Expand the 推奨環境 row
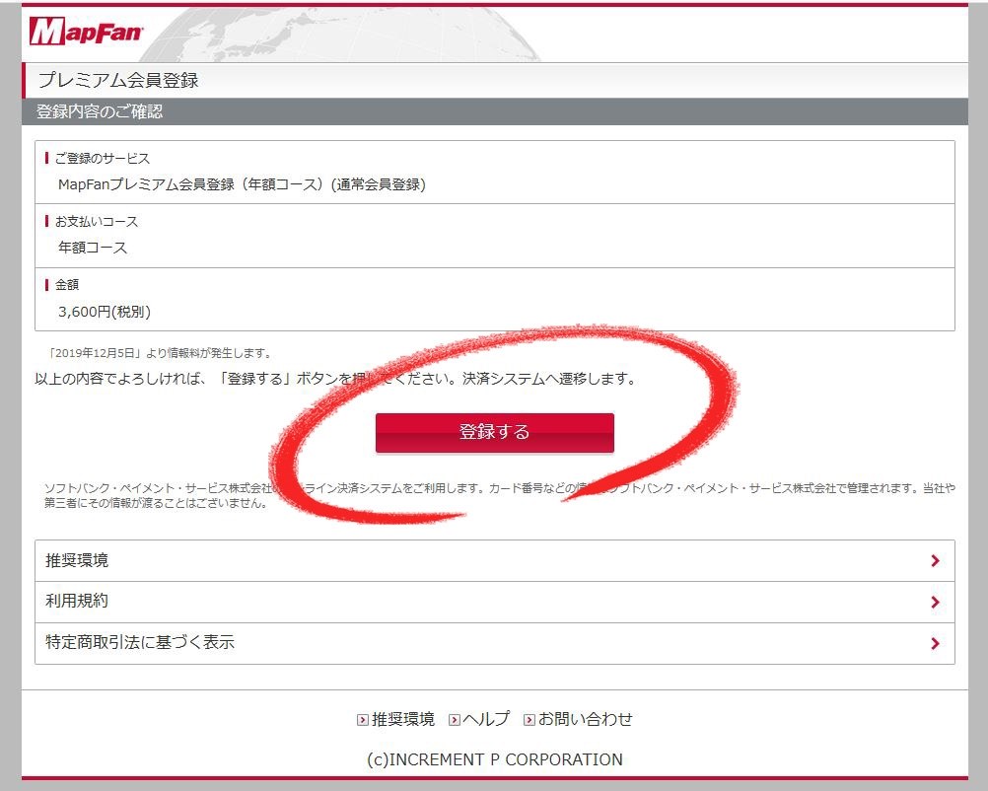 (x=495, y=560)
